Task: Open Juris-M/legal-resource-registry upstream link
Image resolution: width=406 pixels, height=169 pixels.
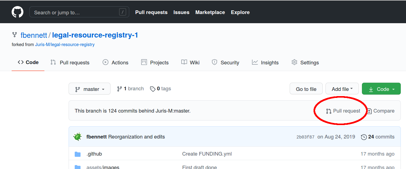Action: (65, 45)
